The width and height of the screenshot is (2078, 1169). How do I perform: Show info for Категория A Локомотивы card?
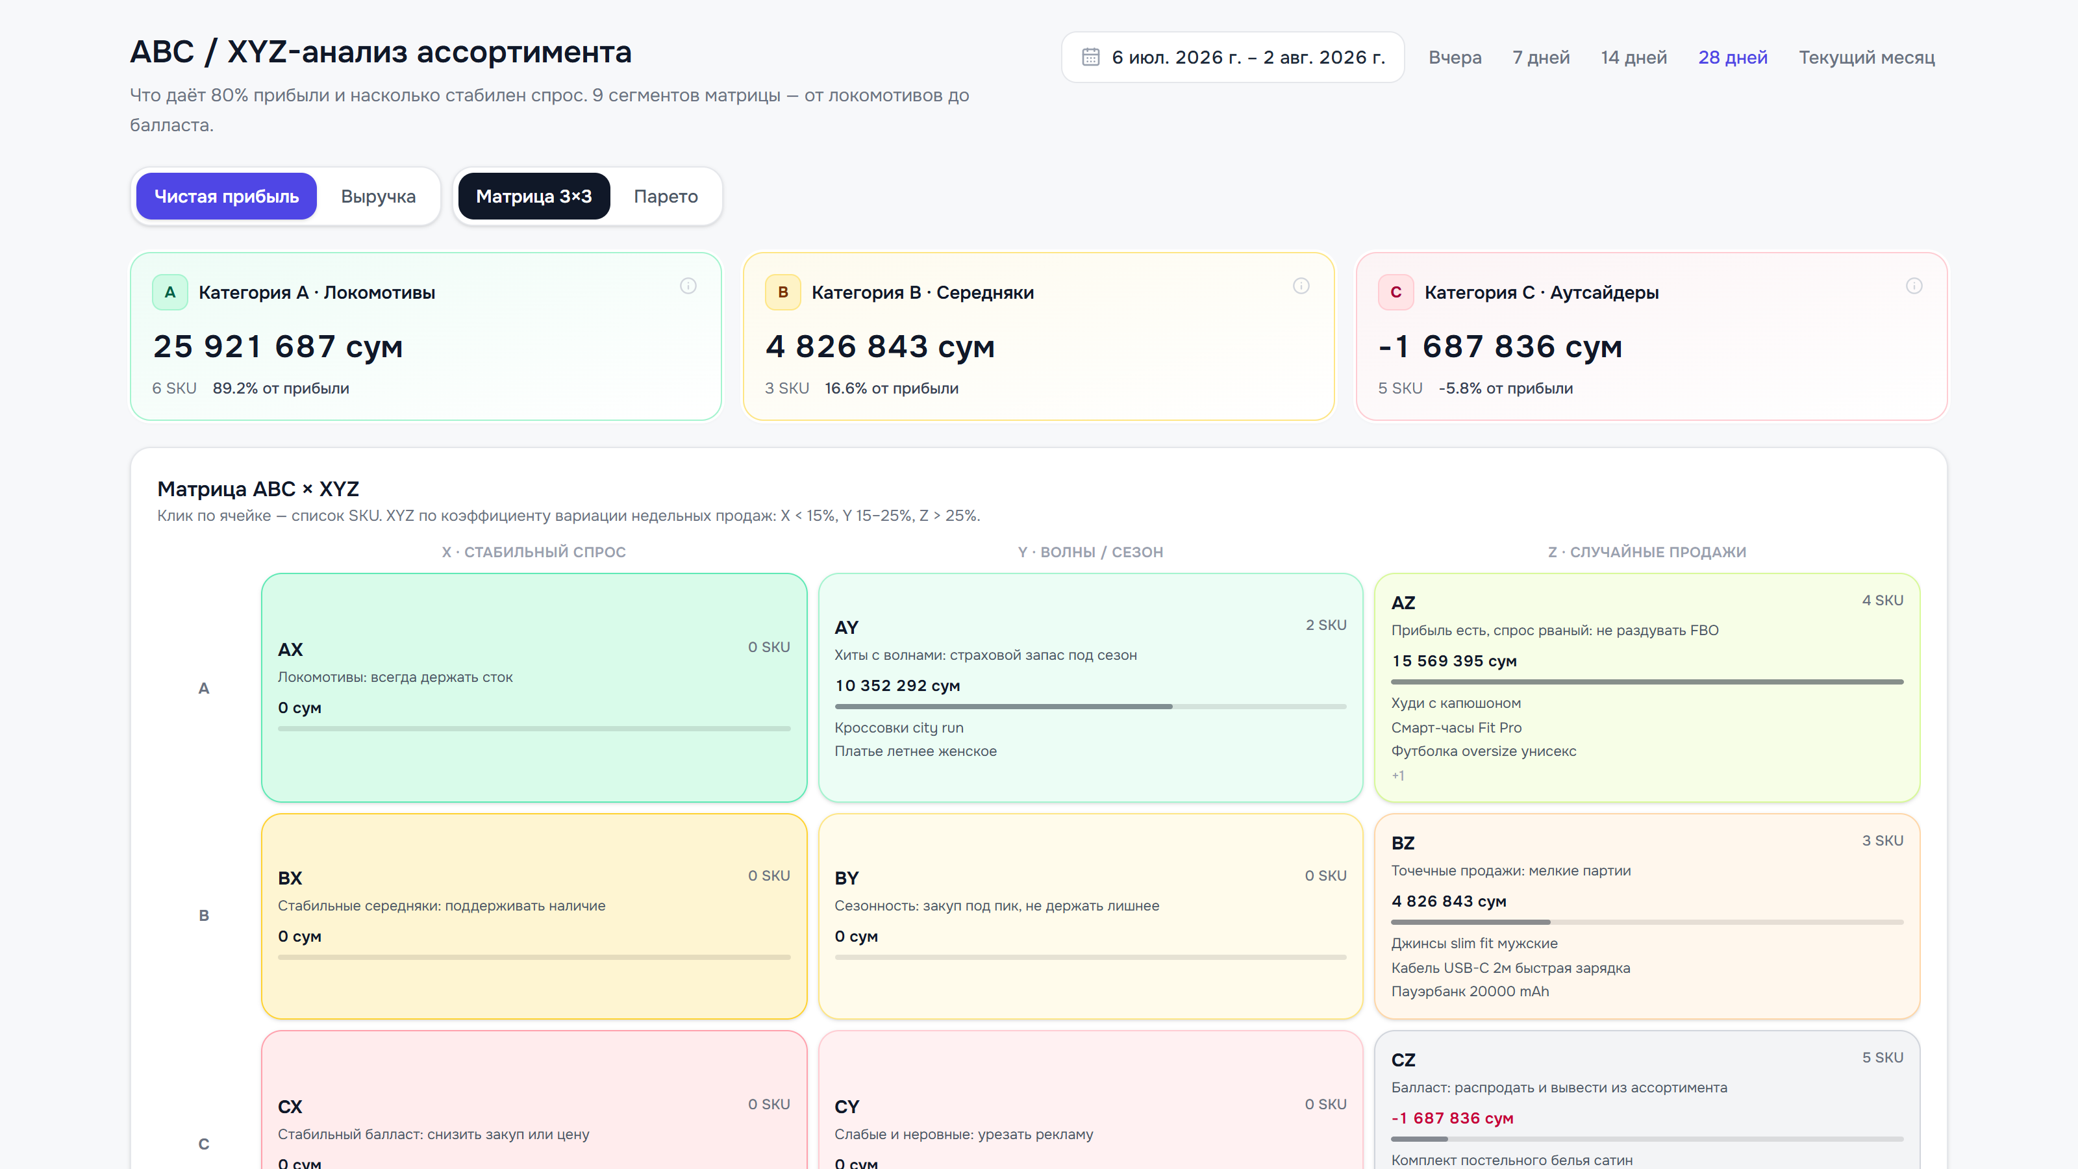point(688,286)
